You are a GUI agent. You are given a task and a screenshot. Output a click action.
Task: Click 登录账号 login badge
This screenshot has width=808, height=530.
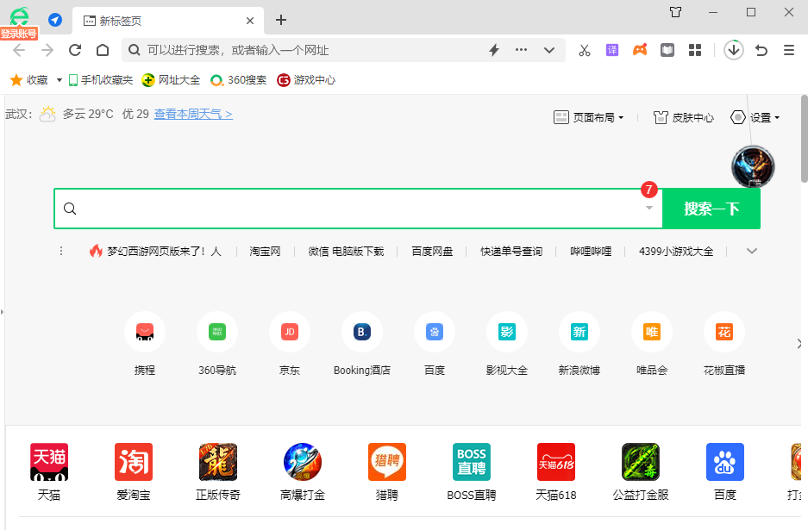click(19, 34)
